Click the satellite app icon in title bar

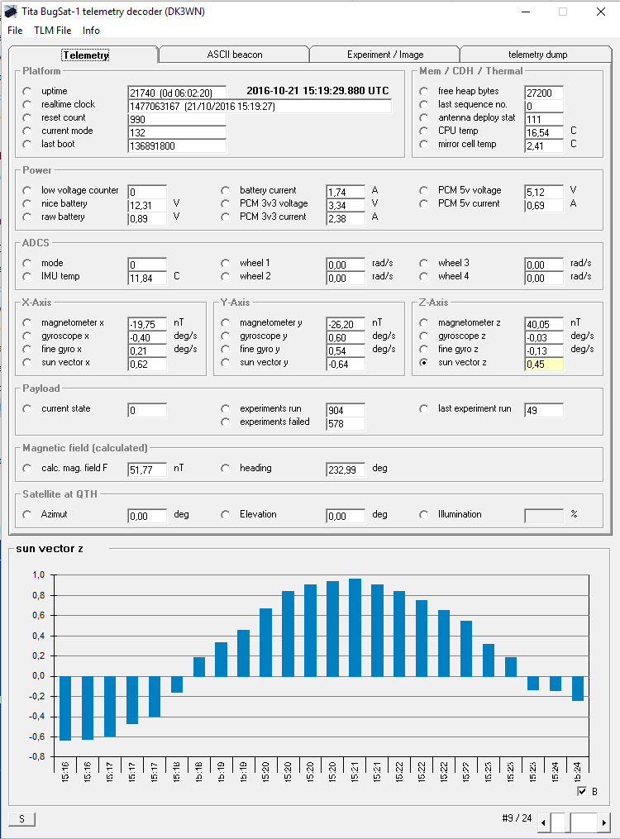[x=11, y=12]
